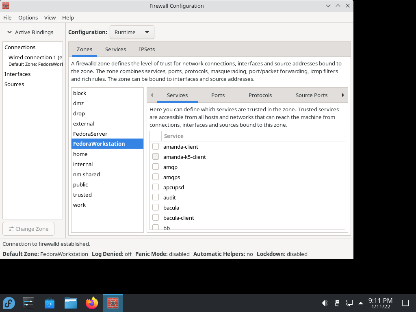Collapse the Active Bindings section
Viewport: 416px width, 312px height.
click(x=10, y=32)
